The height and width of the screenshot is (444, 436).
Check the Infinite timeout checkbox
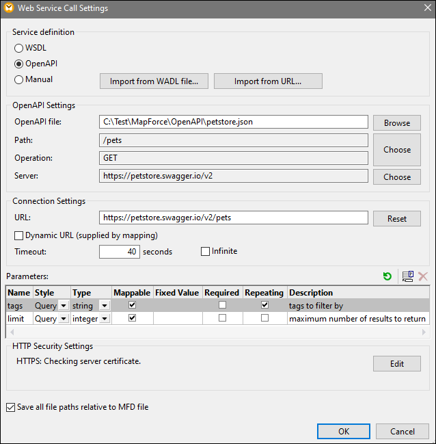coord(205,251)
